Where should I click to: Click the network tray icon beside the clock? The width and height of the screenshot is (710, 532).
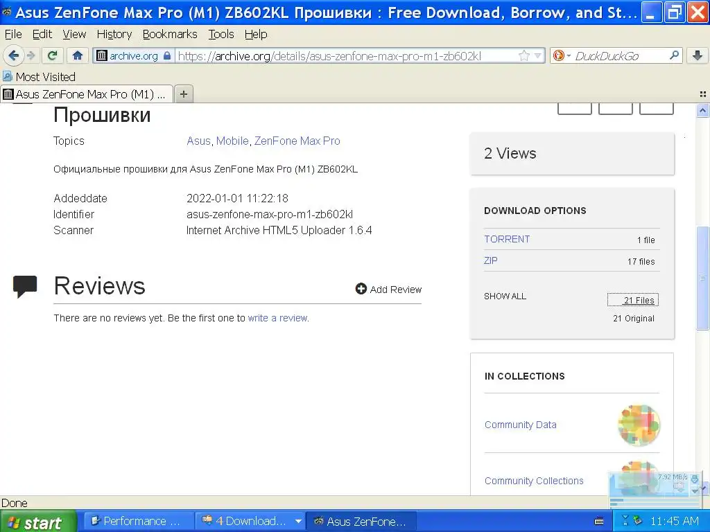(x=626, y=520)
